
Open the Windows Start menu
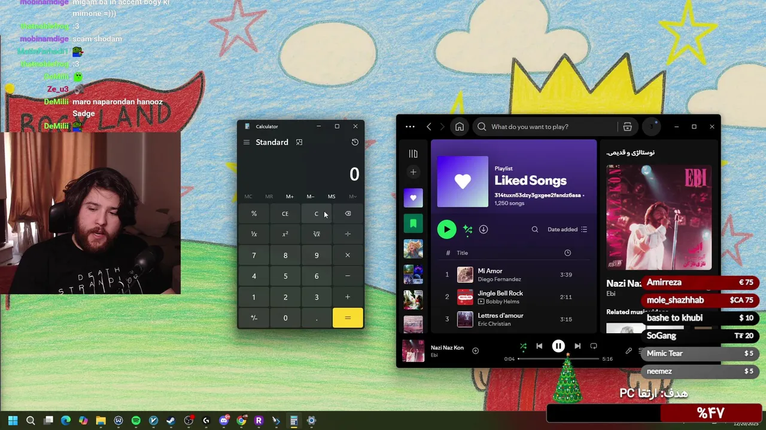click(x=13, y=420)
